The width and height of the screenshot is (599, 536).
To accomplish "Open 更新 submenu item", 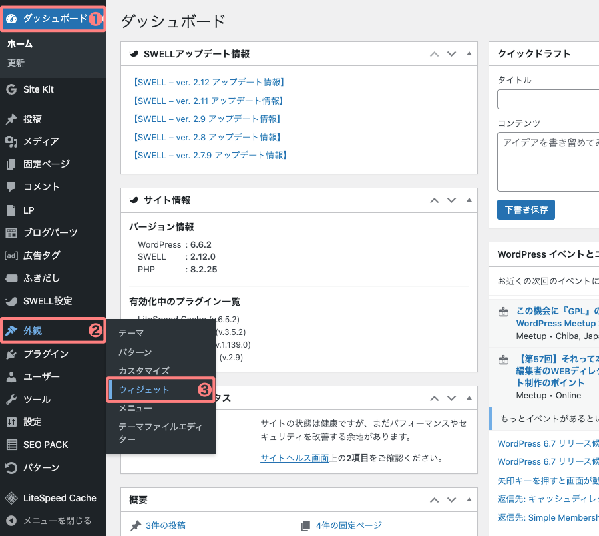I will coord(16,63).
